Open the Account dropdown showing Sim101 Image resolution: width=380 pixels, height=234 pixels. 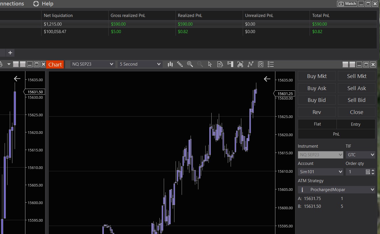pos(321,172)
